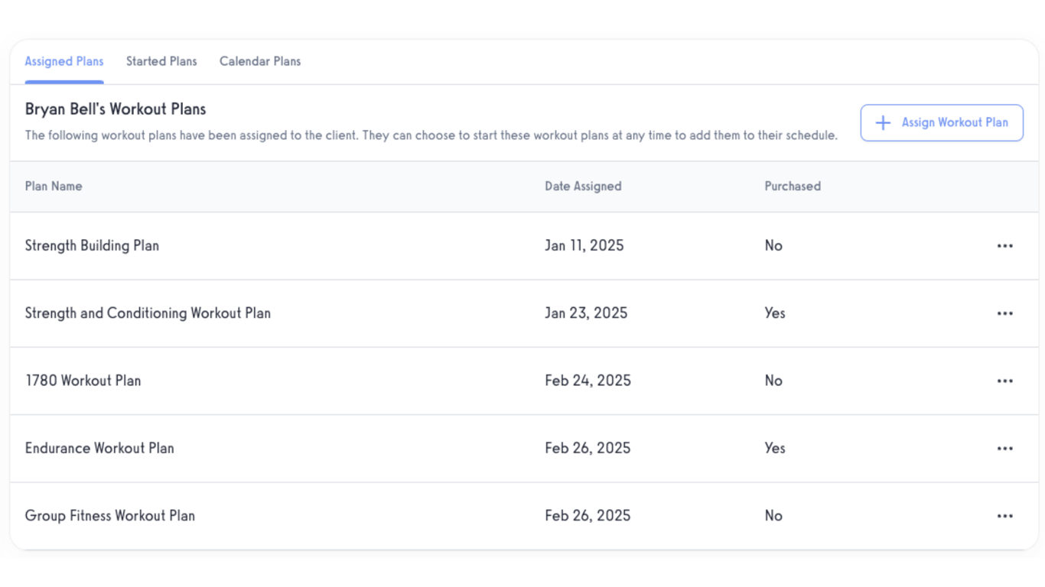Sort by the Plan Name column header
The height and width of the screenshot is (587, 1045).
[x=54, y=186]
